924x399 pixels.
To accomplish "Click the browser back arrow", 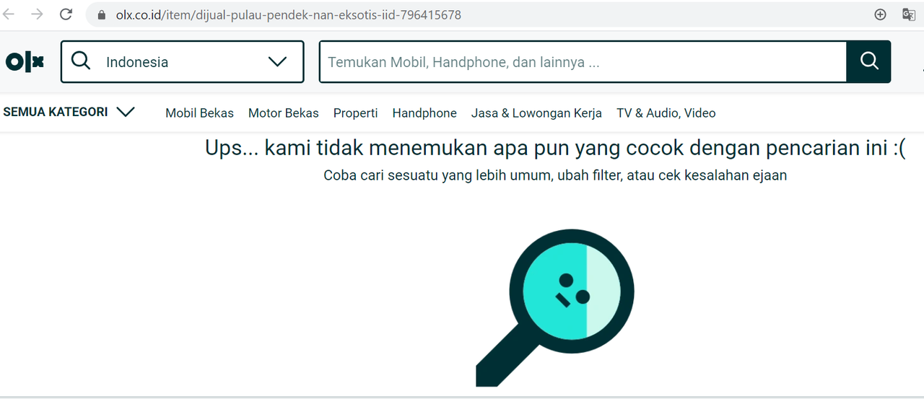I will click(x=9, y=14).
